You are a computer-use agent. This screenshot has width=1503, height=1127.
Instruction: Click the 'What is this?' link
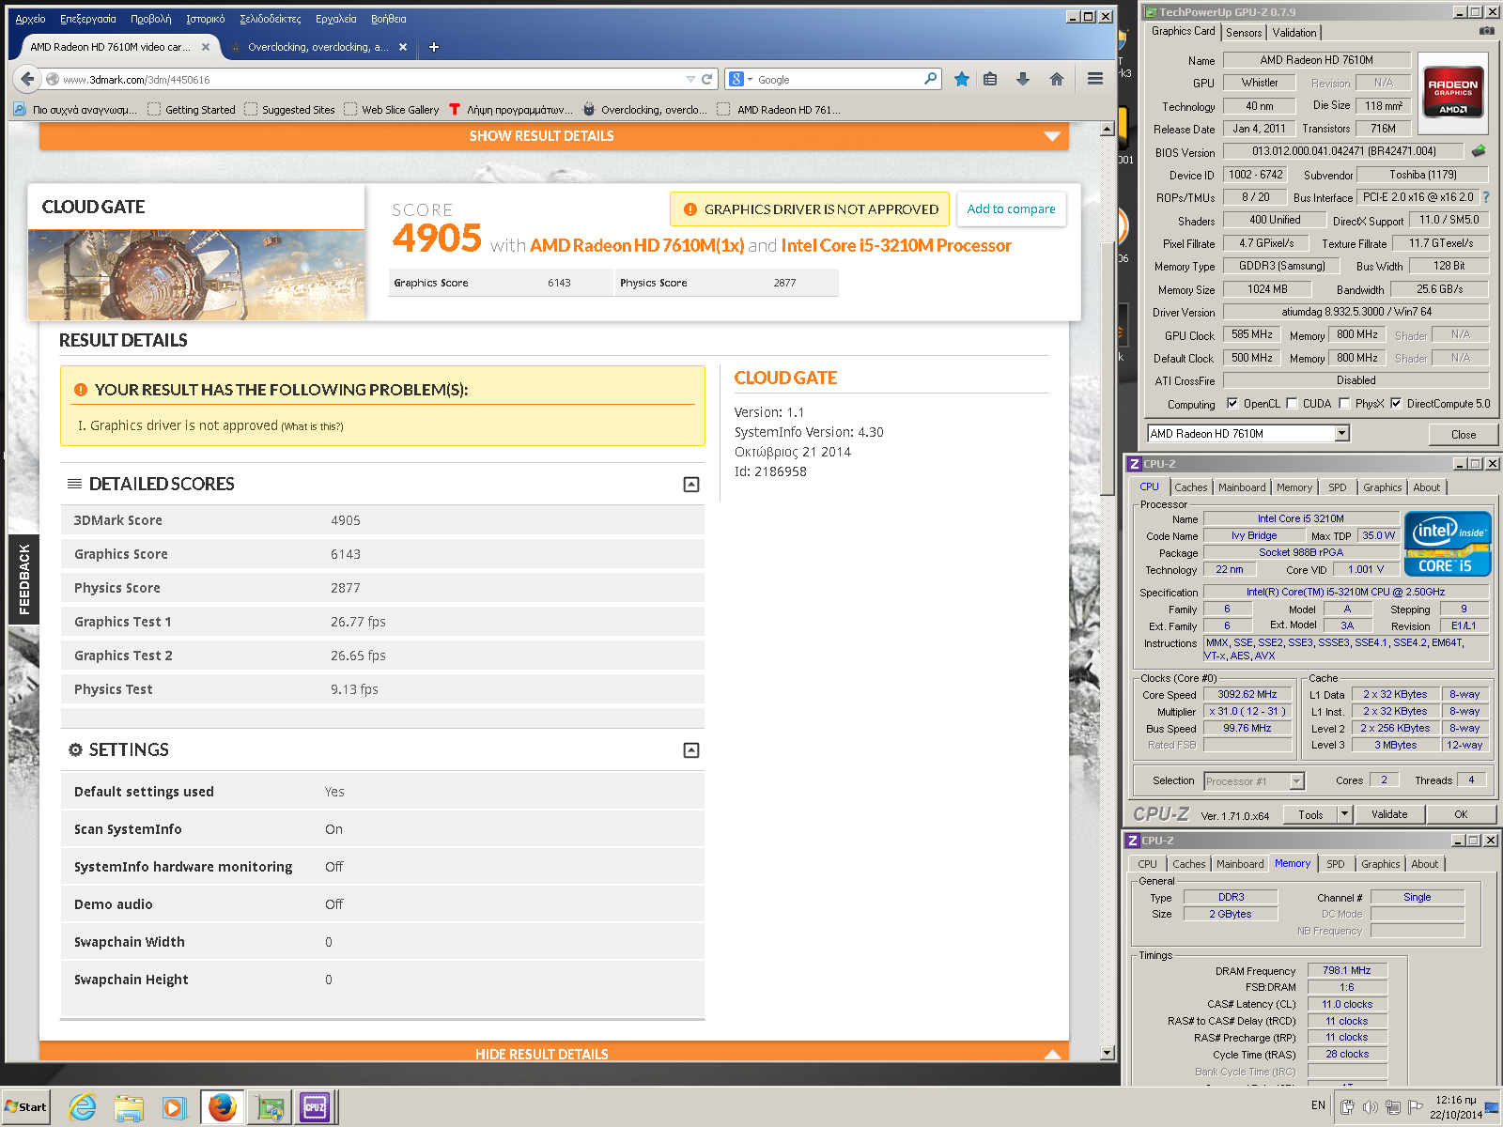[312, 426]
